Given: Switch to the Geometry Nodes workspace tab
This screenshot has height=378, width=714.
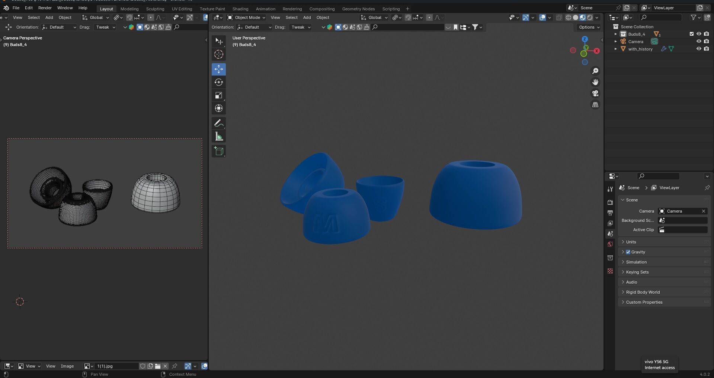Looking at the screenshot, I should pyautogui.click(x=358, y=9).
